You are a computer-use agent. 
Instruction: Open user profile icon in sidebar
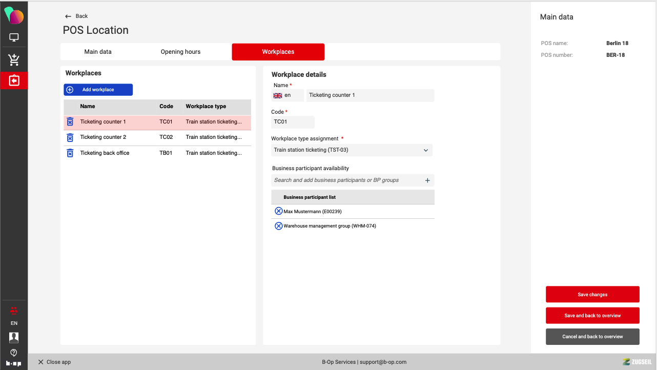coord(14,337)
